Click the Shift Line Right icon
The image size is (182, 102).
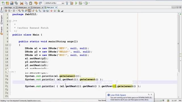(47, 11)
